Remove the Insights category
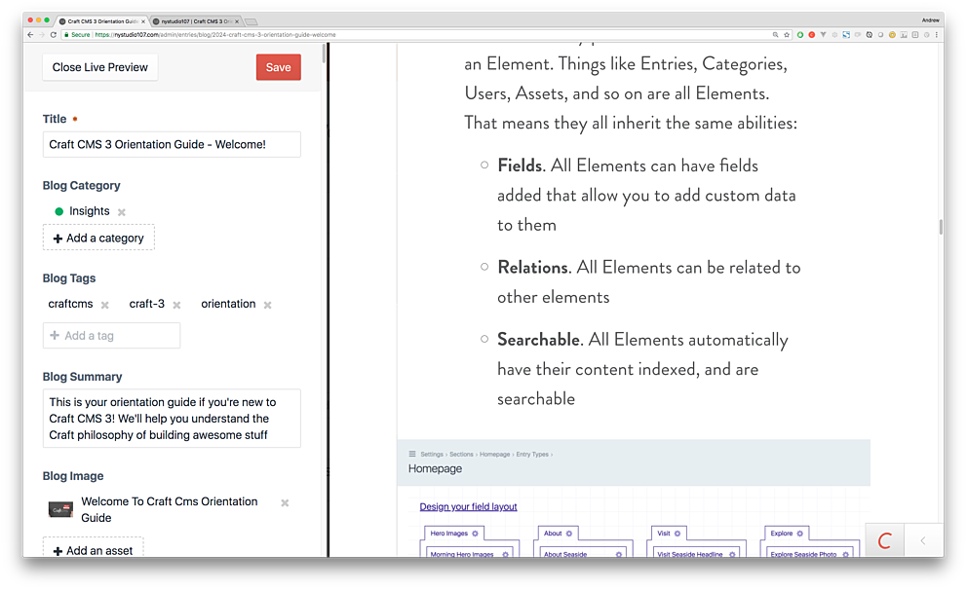Screen dimensions: 967x590 pyautogui.click(x=122, y=212)
